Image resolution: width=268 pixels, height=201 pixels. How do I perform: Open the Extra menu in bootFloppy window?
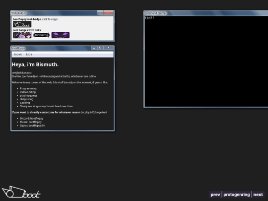pos(29,55)
